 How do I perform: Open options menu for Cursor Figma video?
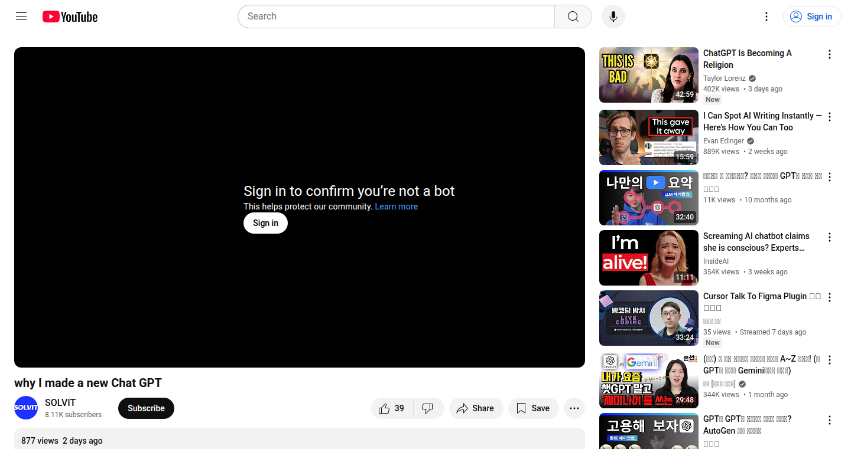830,297
